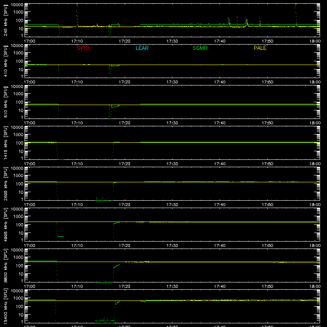The width and height of the screenshot is (327, 327).
Task: Click the green SGMR station legend label
Action: 200,48
